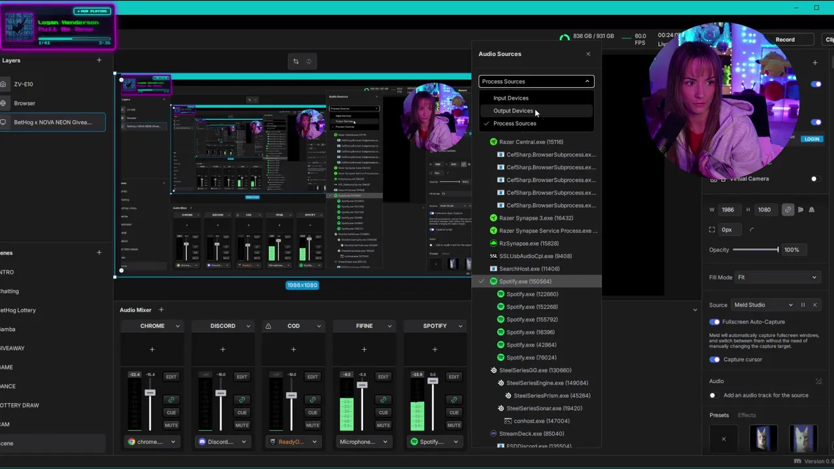Enable CUE on SPOTIFY channel
Image resolution: width=834 pixels, height=469 pixels.
tap(453, 412)
